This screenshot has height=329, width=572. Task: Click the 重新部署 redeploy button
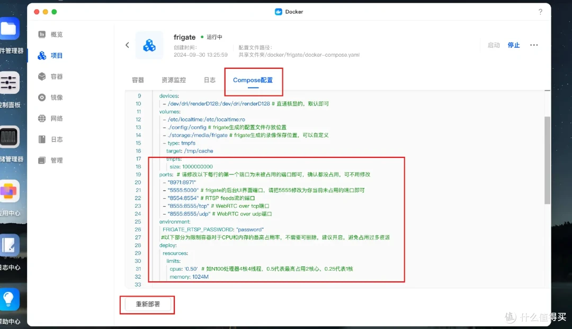[x=148, y=304]
